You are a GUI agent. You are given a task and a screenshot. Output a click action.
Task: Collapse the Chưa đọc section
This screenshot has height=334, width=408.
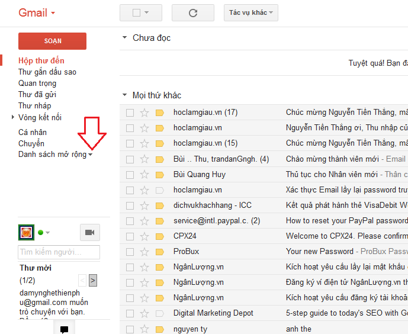pos(124,37)
